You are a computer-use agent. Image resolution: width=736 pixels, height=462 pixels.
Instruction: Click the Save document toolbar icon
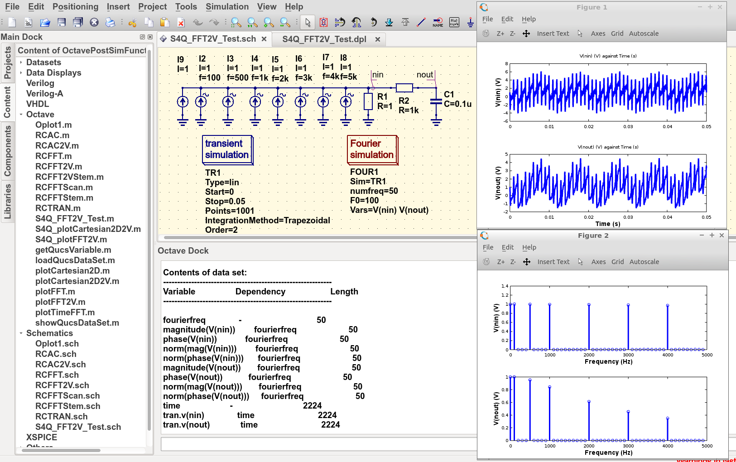point(62,22)
